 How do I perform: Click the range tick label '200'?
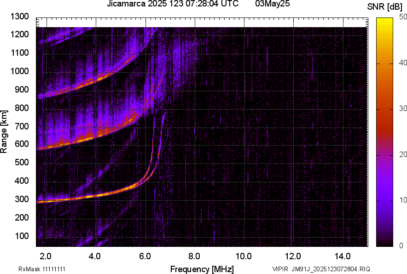tap(22, 217)
